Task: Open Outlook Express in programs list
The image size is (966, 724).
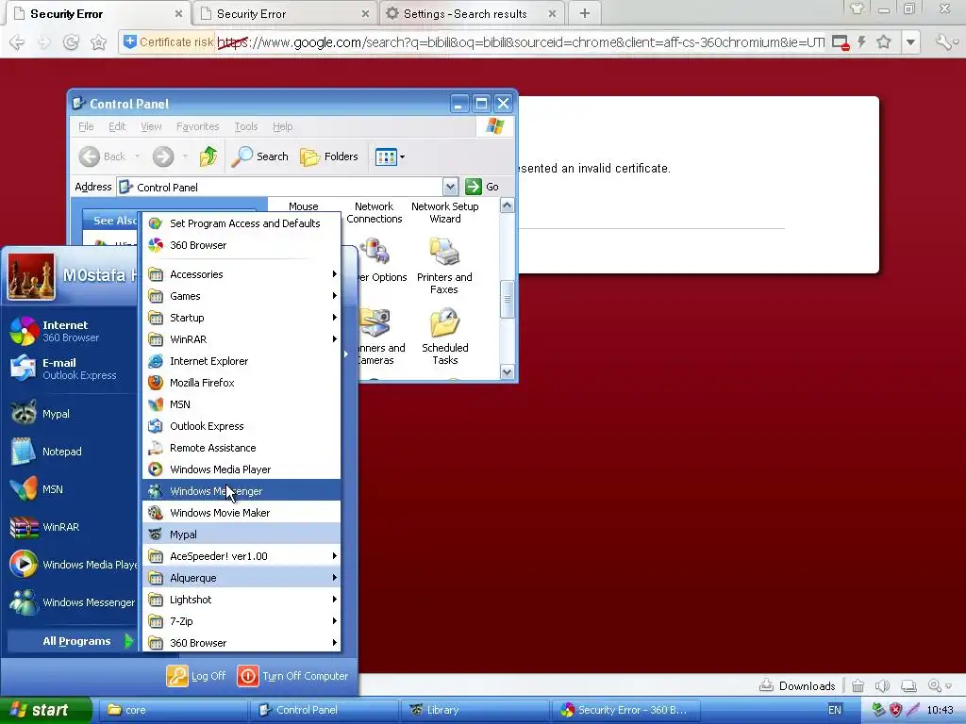Action: point(241,426)
